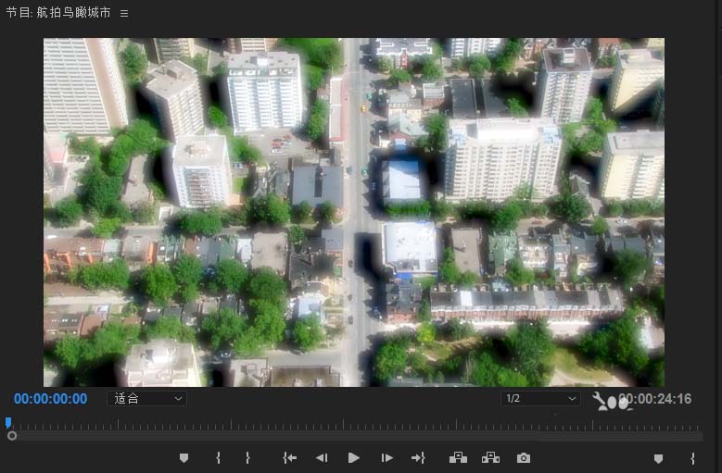Step back one frame
The width and height of the screenshot is (722, 473).
click(x=322, y=458)
